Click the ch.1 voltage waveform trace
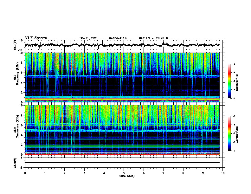251x194 pixels. pyautogui.click(x=122, y=45)
